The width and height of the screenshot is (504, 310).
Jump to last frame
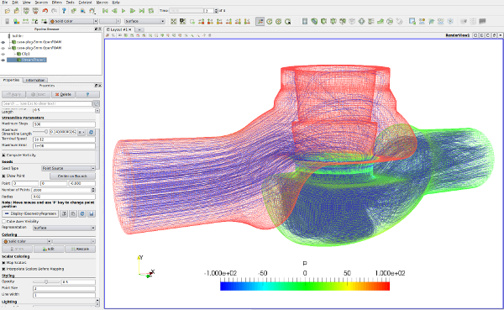coord(141,11)
